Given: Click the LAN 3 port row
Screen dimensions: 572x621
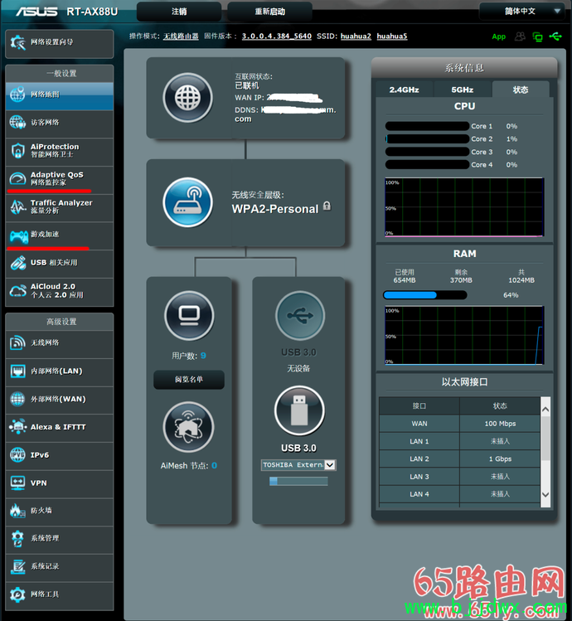Looking at the screenshot, I should (459, 477).
